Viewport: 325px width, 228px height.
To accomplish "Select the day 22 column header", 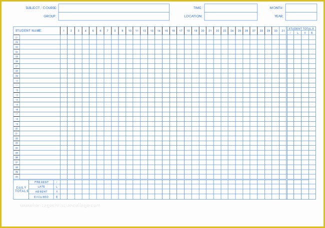I will click(x=217, y=30).
